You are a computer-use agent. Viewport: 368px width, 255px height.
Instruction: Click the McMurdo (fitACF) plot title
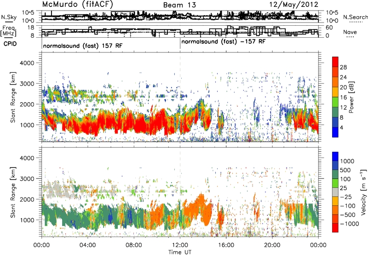[x=77, y=5]
